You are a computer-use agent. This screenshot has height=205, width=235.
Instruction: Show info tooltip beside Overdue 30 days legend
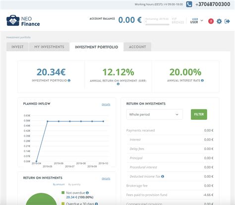pos(96,204)
